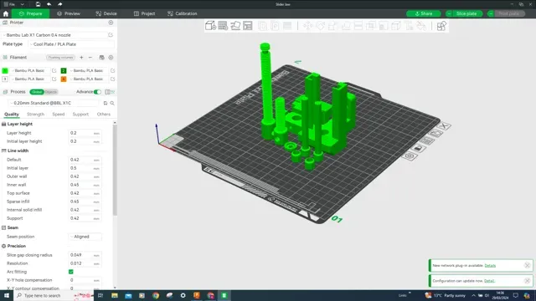This screenshot has height=301, width=536.
Task: Open the Speed settings tab
Action: 58,114
